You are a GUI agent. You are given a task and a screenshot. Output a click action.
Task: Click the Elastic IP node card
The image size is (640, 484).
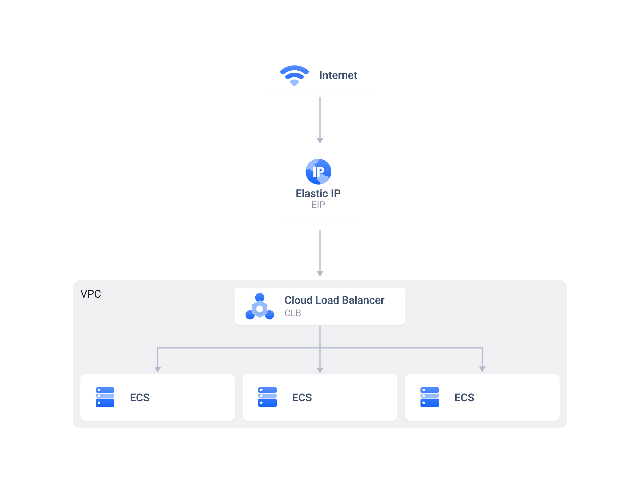point(318,183)
